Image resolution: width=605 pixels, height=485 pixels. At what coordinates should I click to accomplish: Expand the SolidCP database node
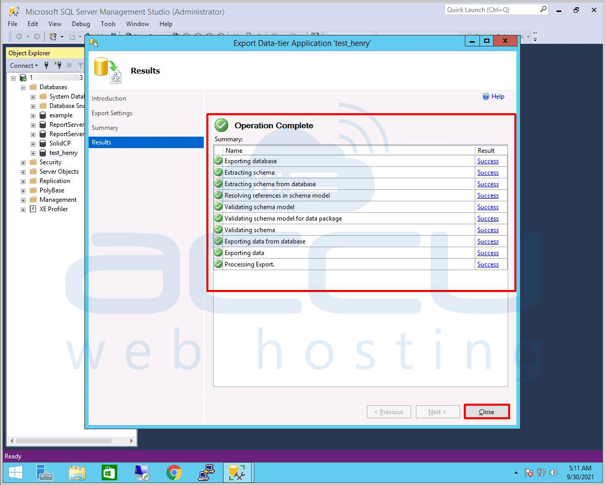[x=33, y=143]
